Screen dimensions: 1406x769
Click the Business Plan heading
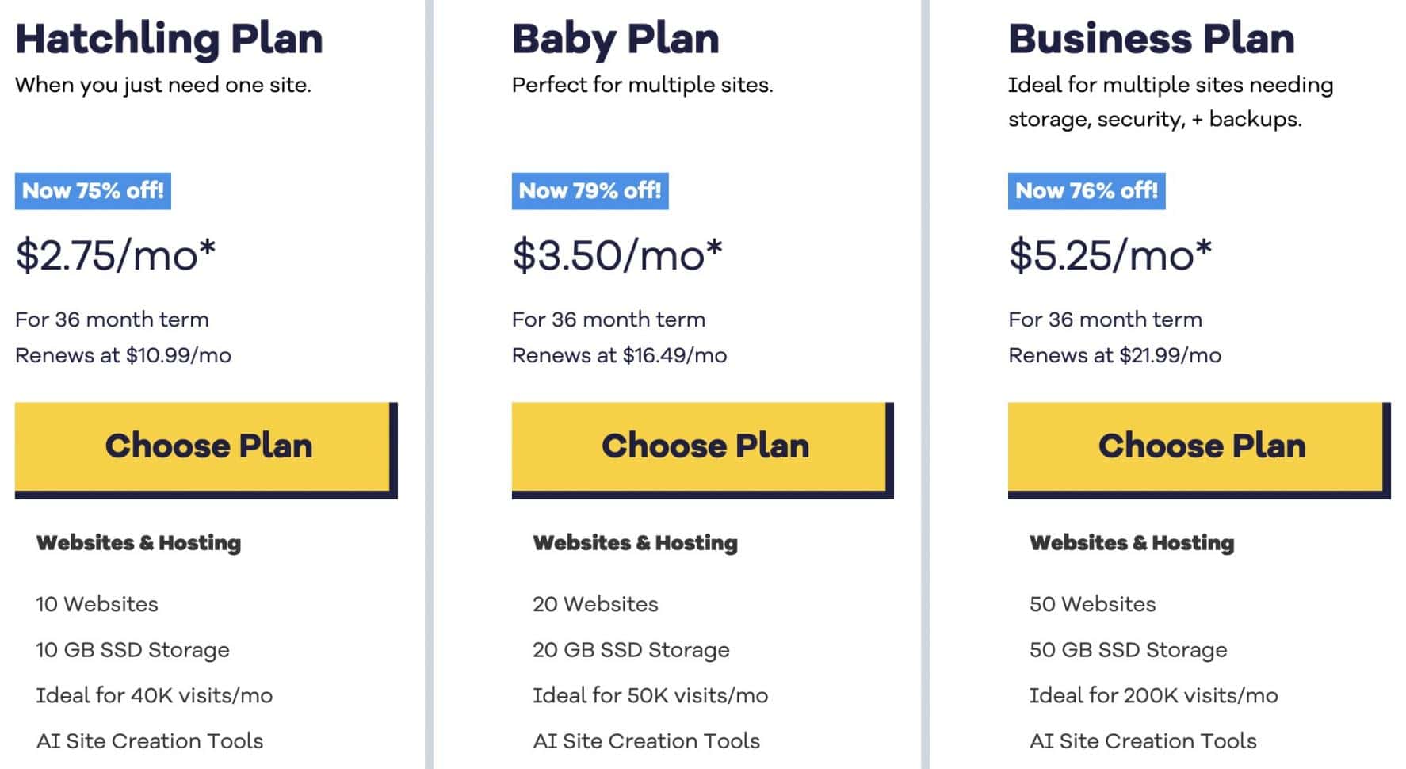[x=1151, y=39]
